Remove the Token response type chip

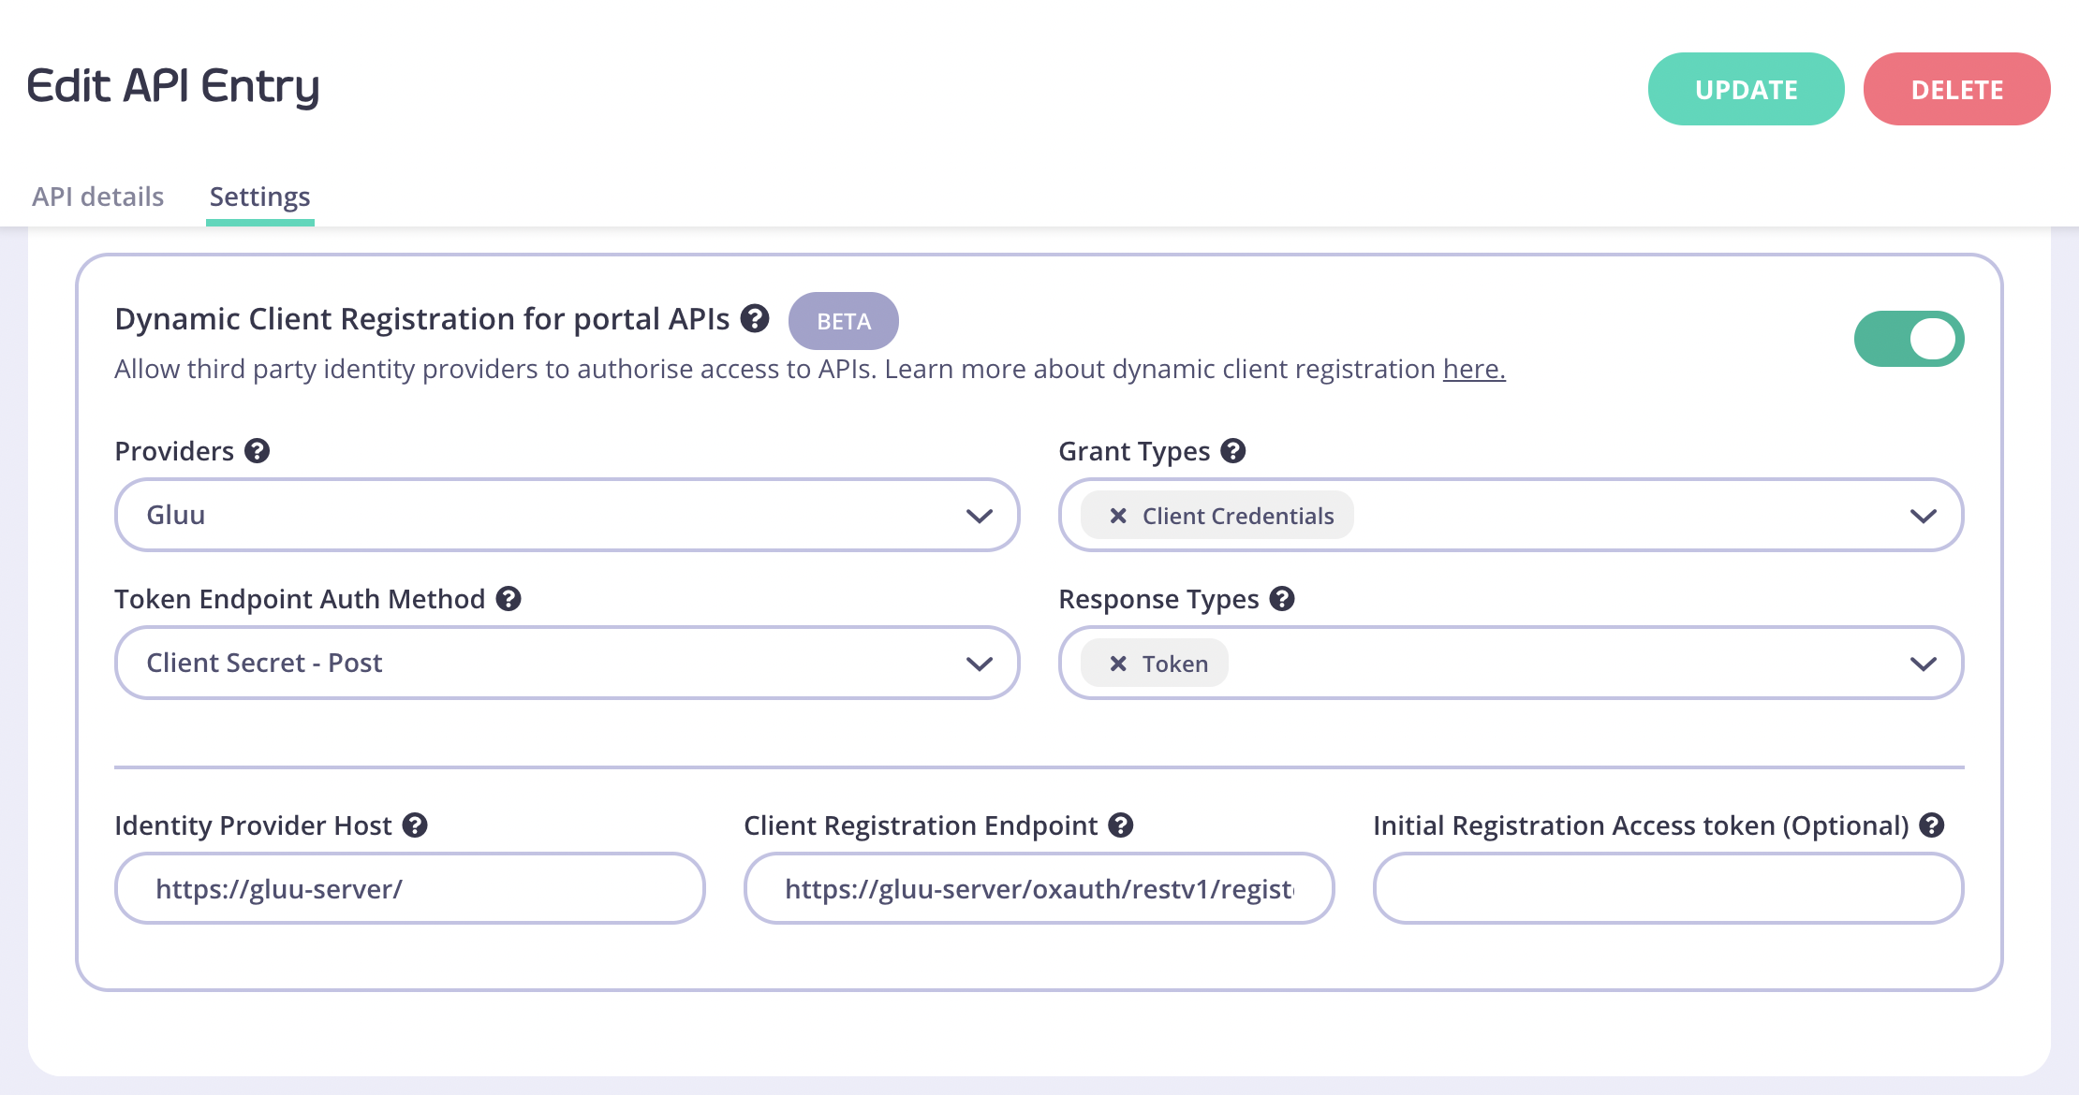1118,664
